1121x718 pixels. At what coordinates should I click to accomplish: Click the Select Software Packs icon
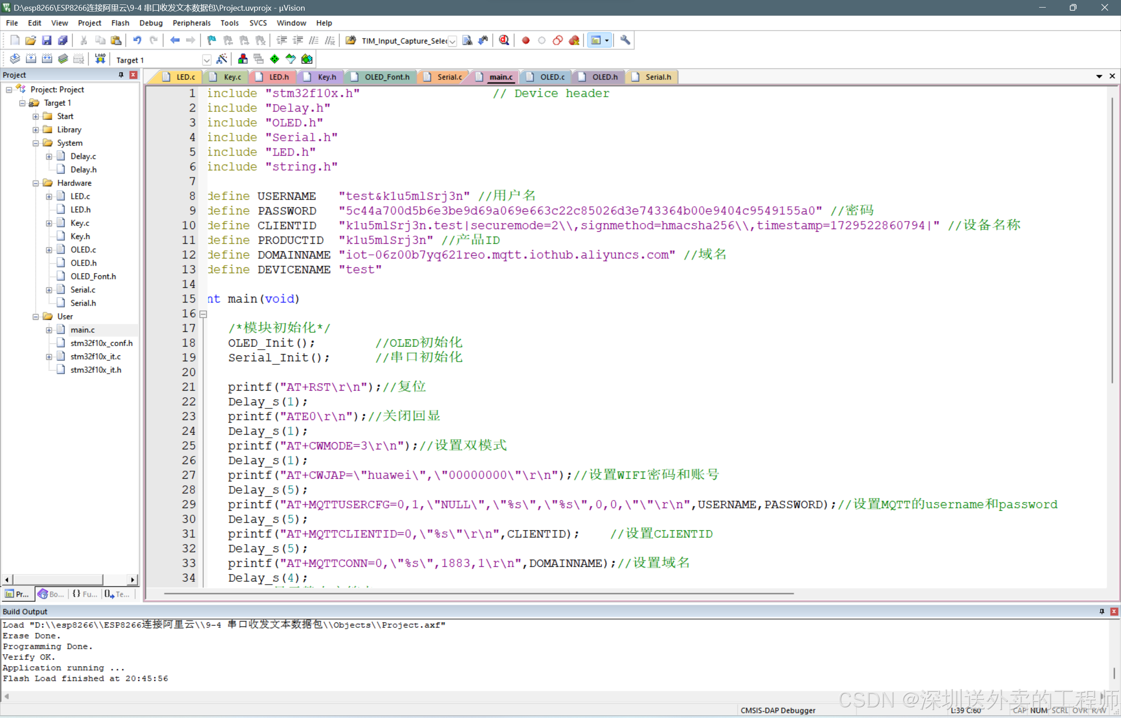click(290, 59)
